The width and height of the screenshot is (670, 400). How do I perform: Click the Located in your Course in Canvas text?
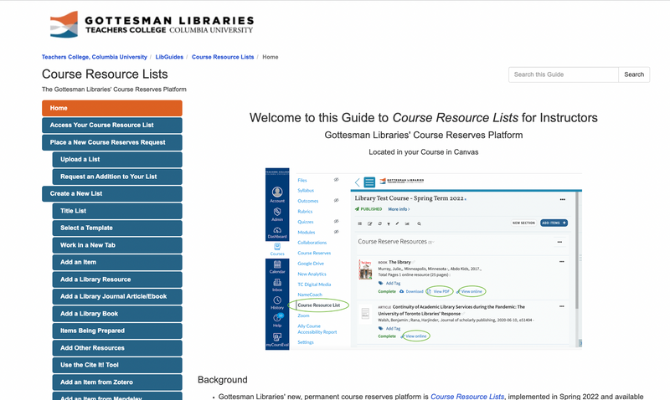point(424,152)
